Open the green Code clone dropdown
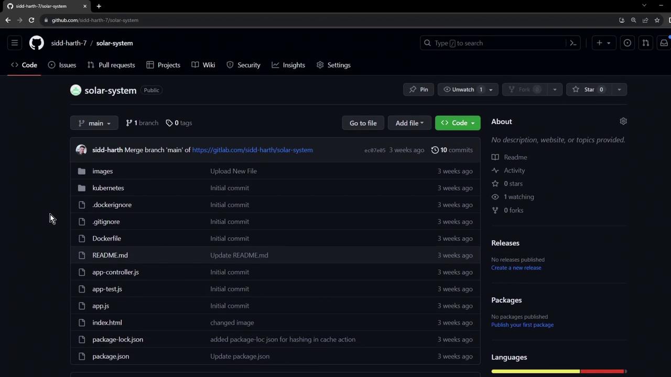Viewport: 671px width, 377px height. coord(458,123)
